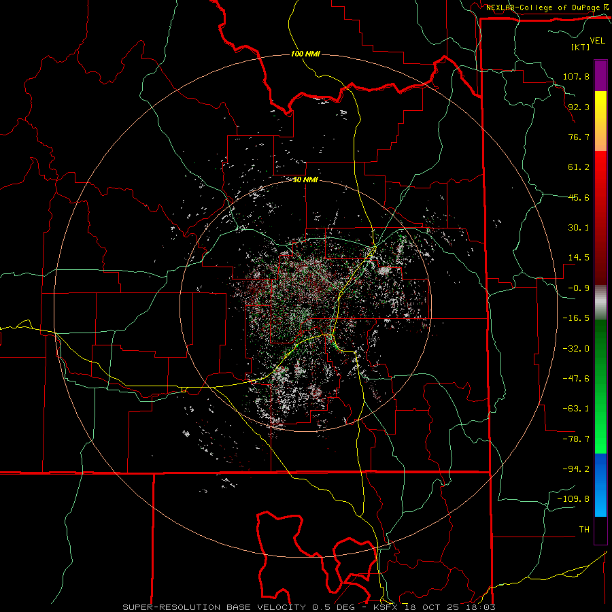Click the 45.6 legend value
The width and height of the screenshot is (612, 612).
pos(579,197)
